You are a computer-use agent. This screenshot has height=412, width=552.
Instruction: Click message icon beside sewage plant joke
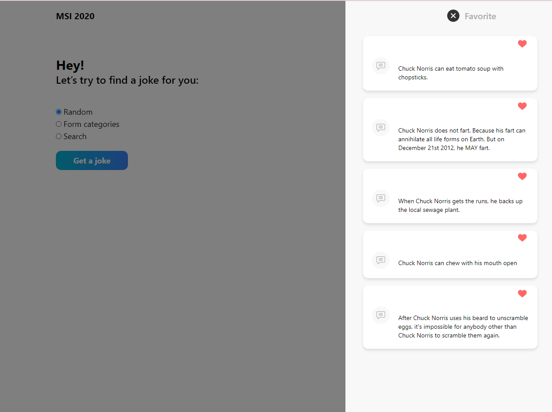(x=381, y=198)
